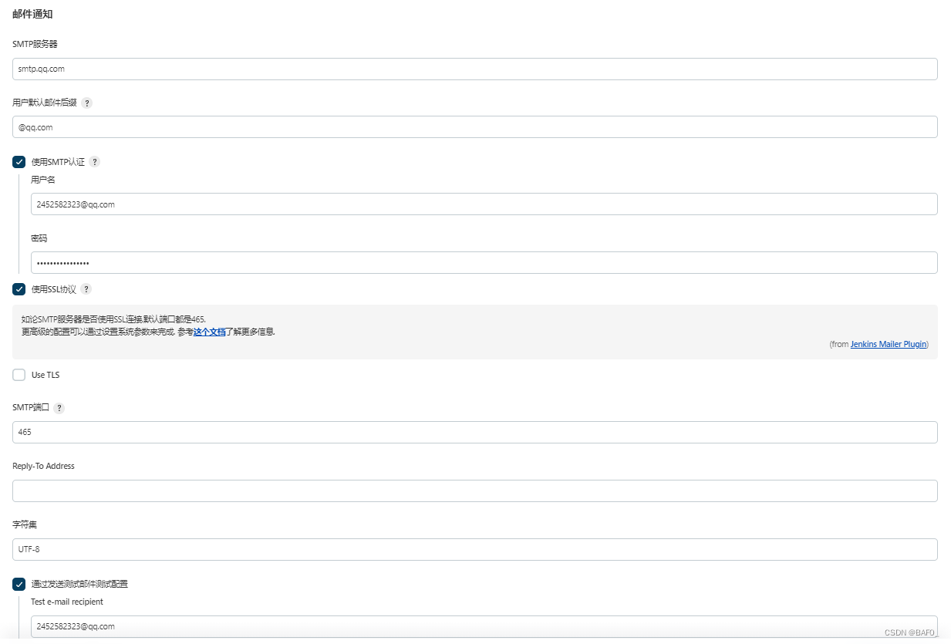Focus the 字符集 field showing UTF-8
This screenshot has height=644, width=951.
475,550
